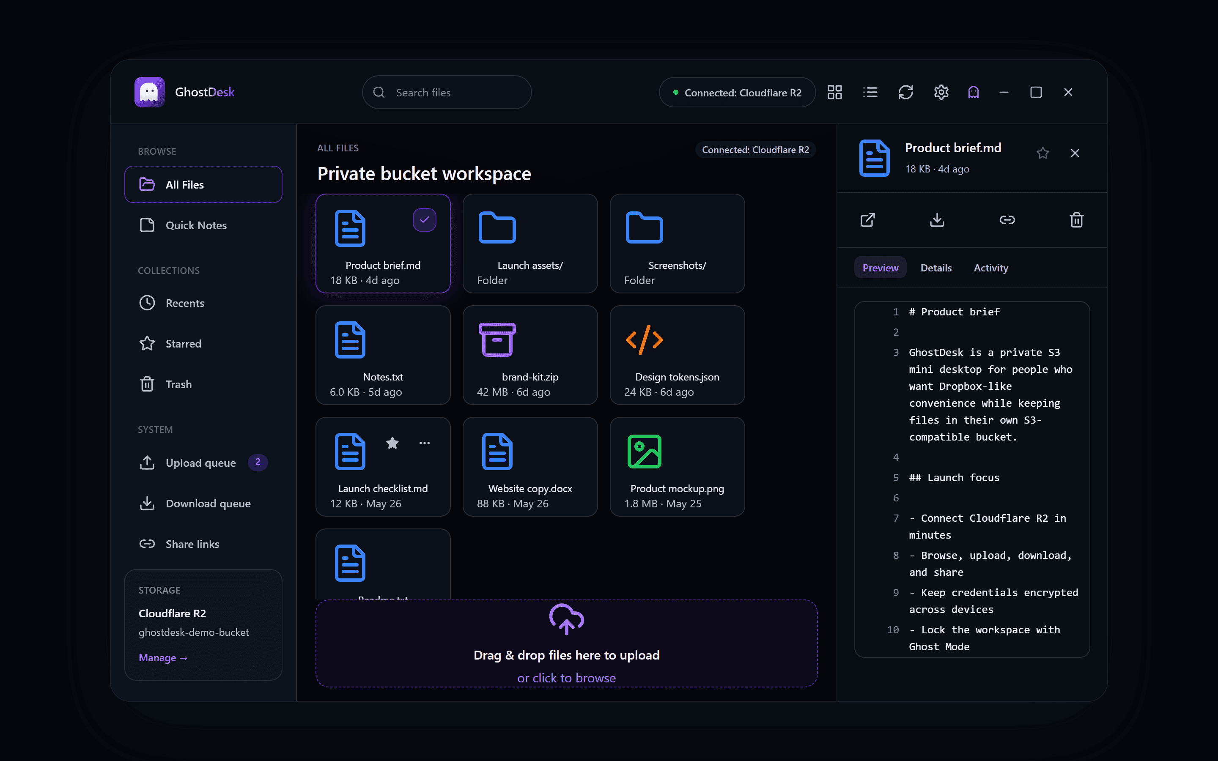Select the partially visible Readme file card
This screenshot has width=1218, height=761.
point(383,564)
